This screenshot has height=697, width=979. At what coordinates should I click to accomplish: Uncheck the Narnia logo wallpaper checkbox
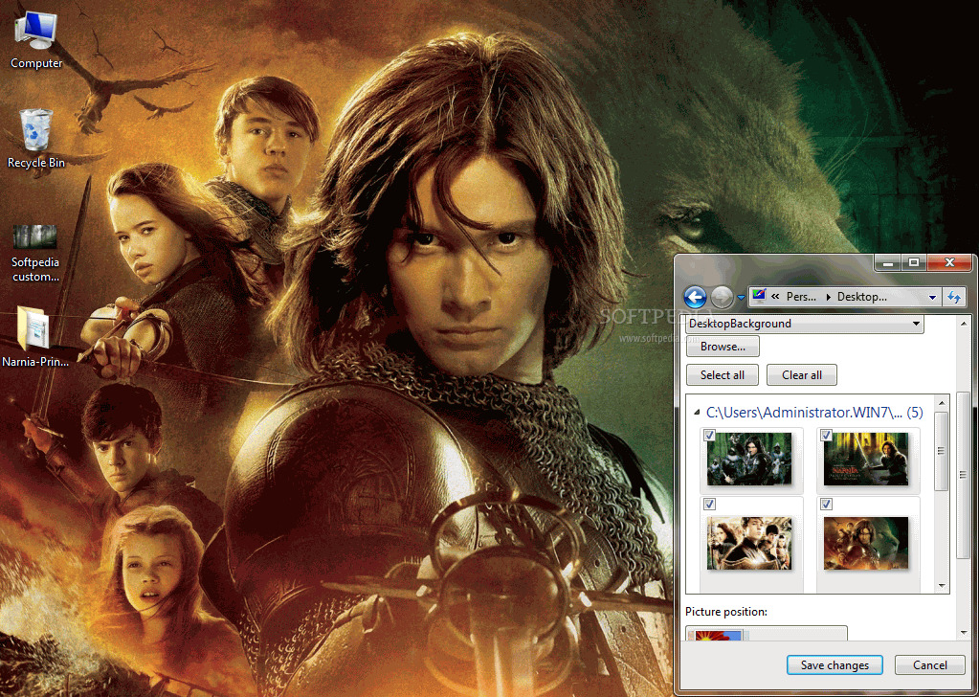point(827,436)
